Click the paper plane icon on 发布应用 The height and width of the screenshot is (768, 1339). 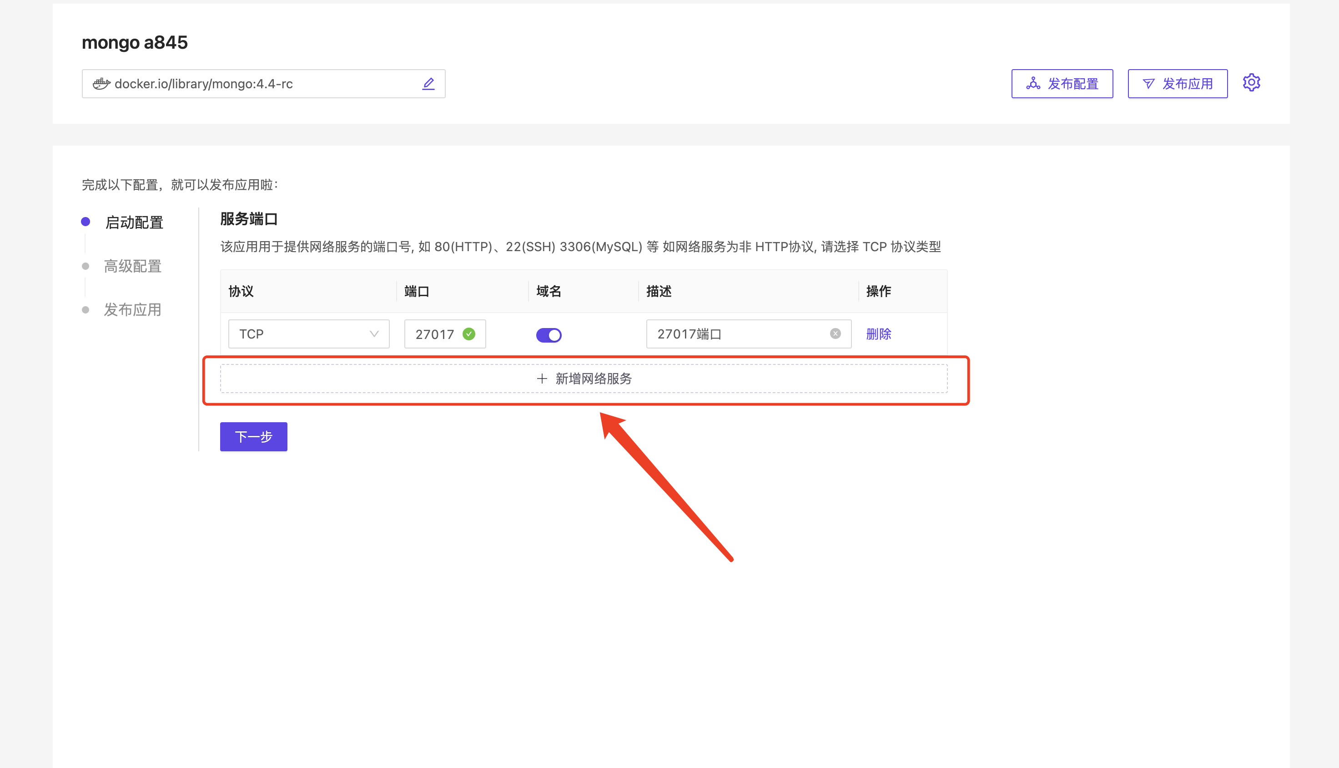coord(1148,83)
